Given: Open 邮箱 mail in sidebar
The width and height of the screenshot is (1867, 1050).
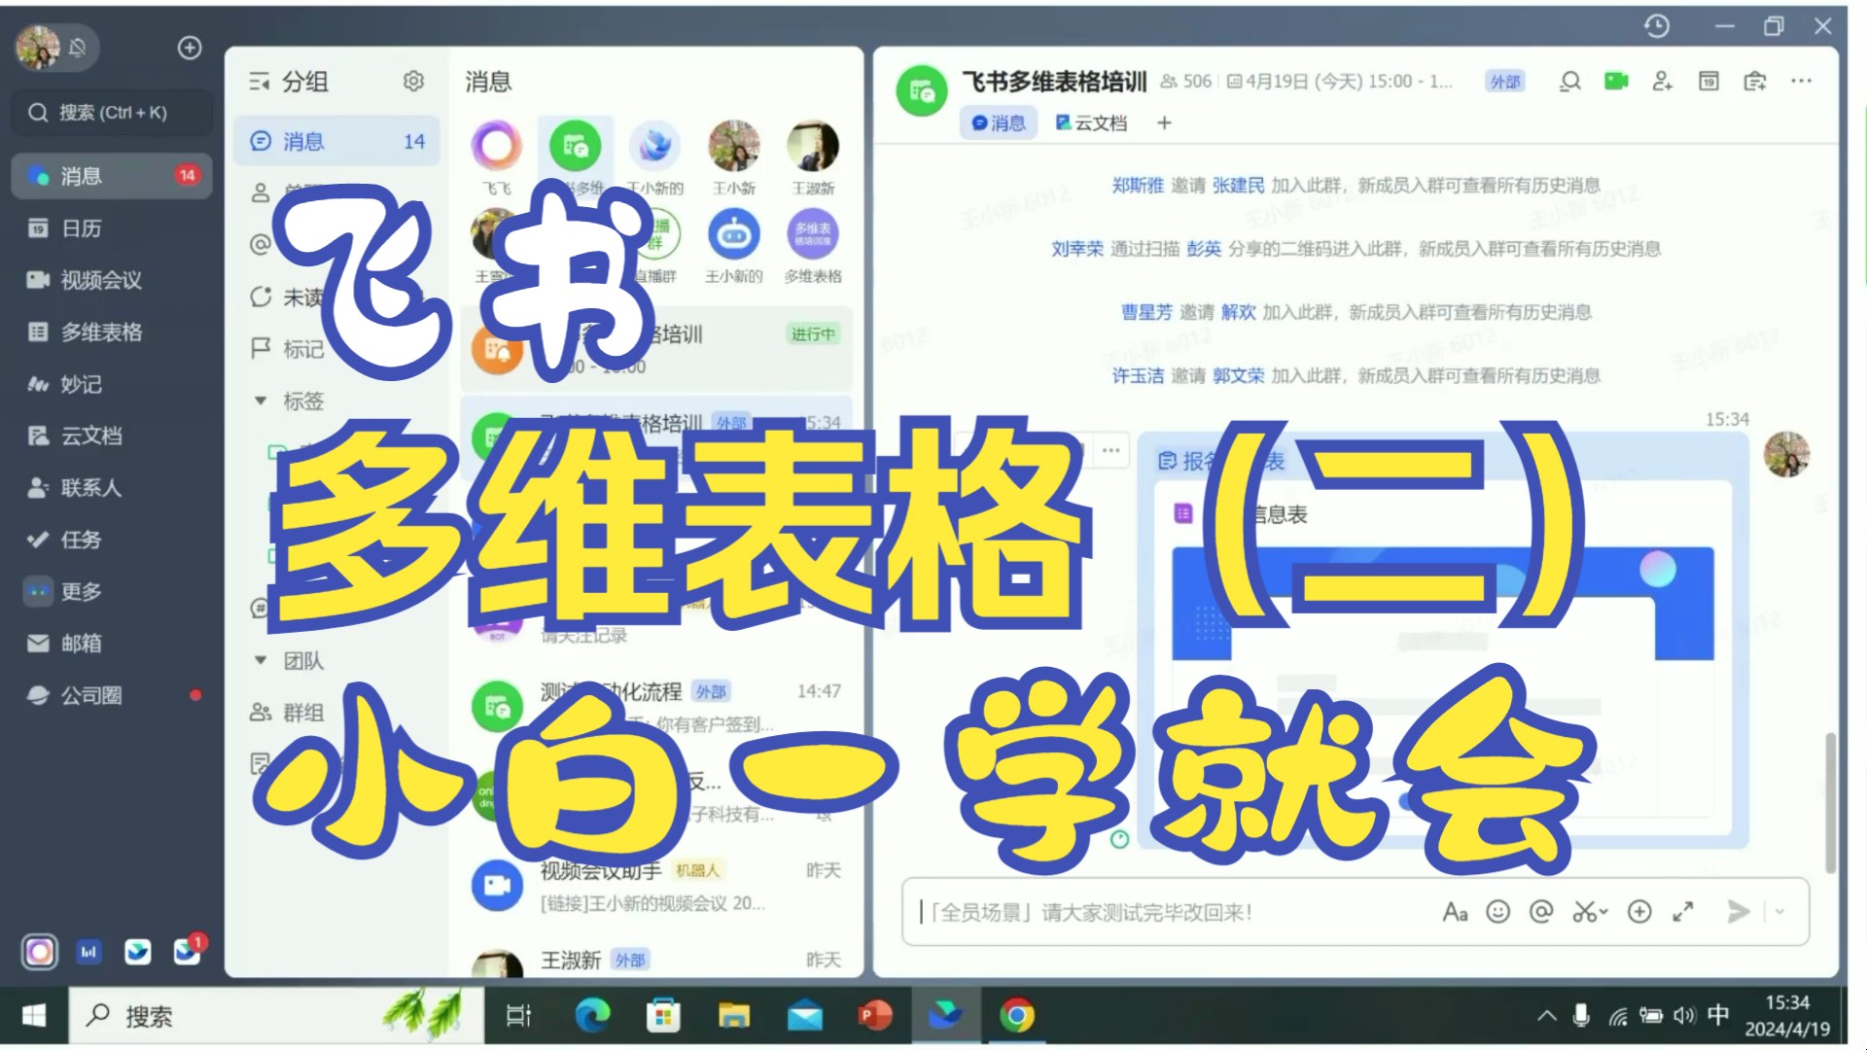Looking at the screenshot, I should pyautogui.click(x=112, y=644).
